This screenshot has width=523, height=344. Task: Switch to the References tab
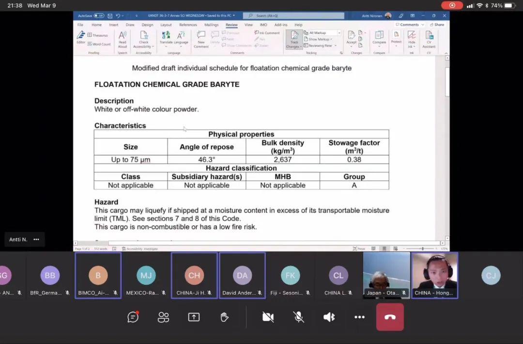click(x=188, y=25)
